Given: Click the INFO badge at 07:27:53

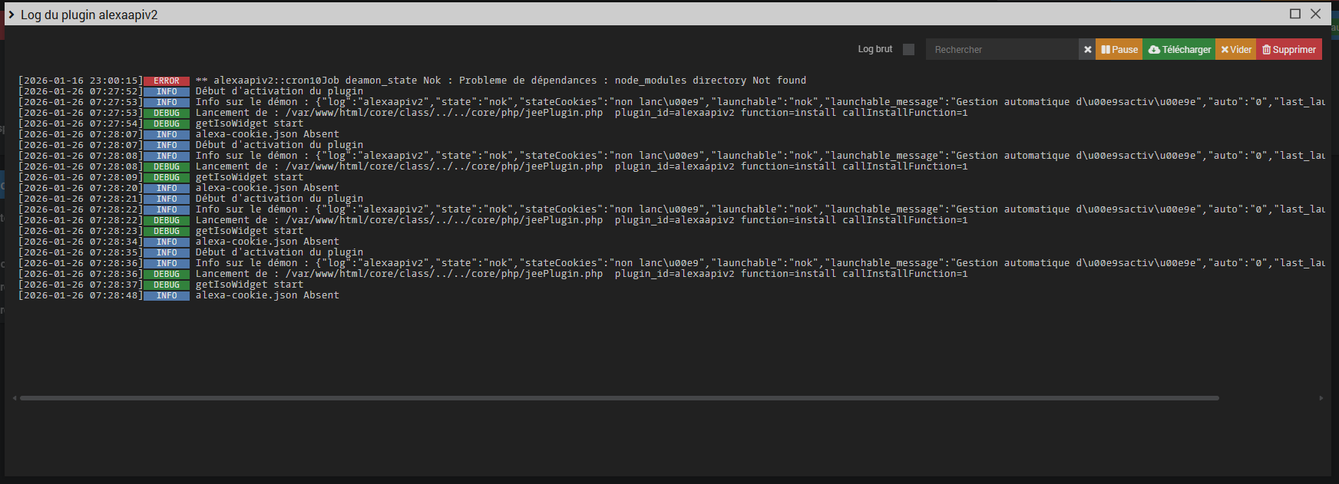Looking at the screenshot, I should coord(167,102).
